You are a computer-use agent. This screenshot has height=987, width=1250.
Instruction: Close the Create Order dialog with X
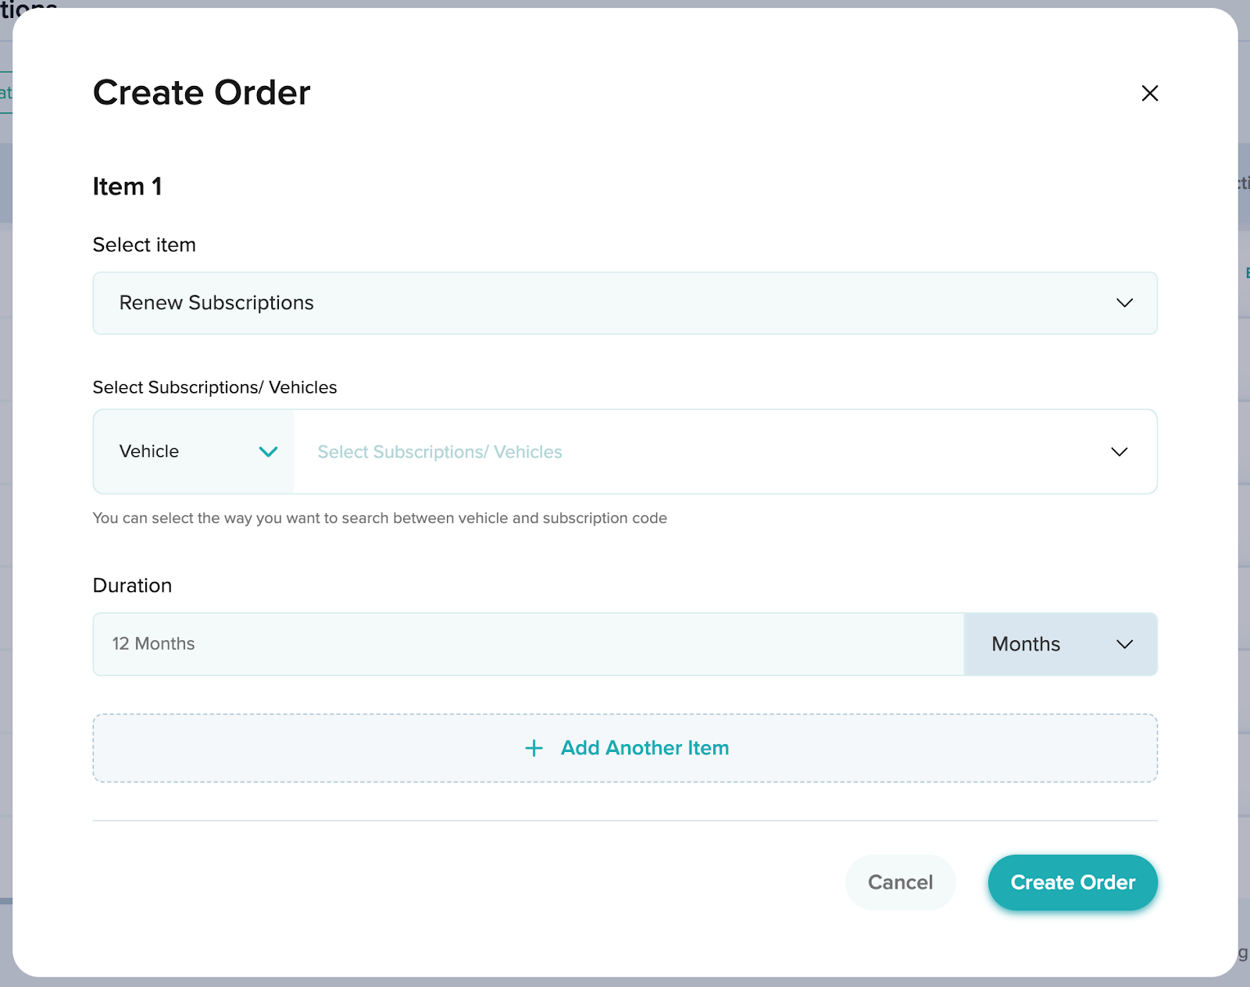click(x=1149, y=94)
